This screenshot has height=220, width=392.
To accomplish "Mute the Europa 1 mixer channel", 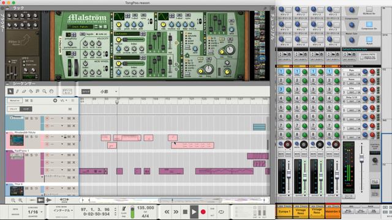I will coord(281,154).
